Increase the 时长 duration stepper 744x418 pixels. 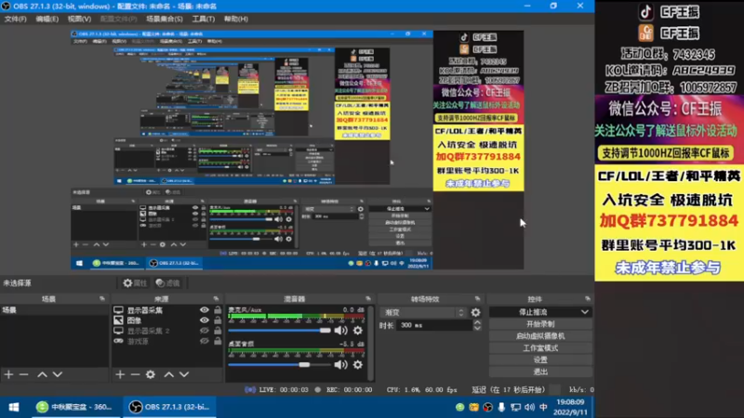coord(477,322)
